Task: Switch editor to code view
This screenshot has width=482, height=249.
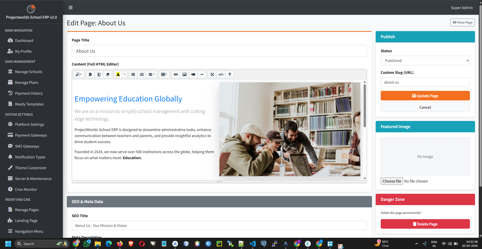Action: 221,74
